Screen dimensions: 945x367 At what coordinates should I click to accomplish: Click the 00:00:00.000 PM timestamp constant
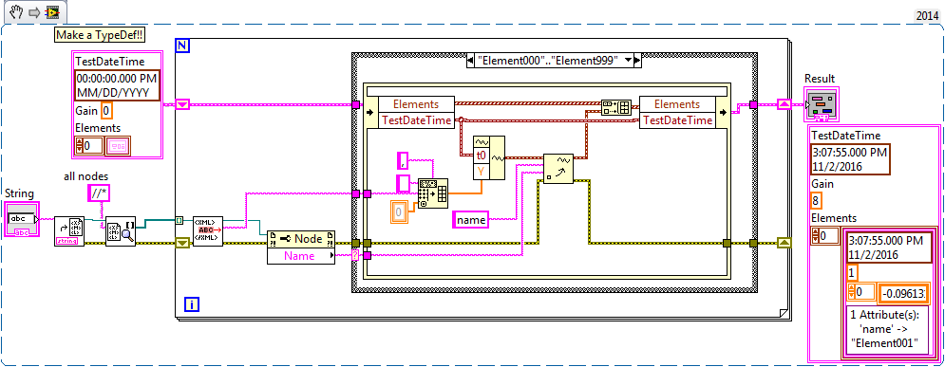point(117,85)
